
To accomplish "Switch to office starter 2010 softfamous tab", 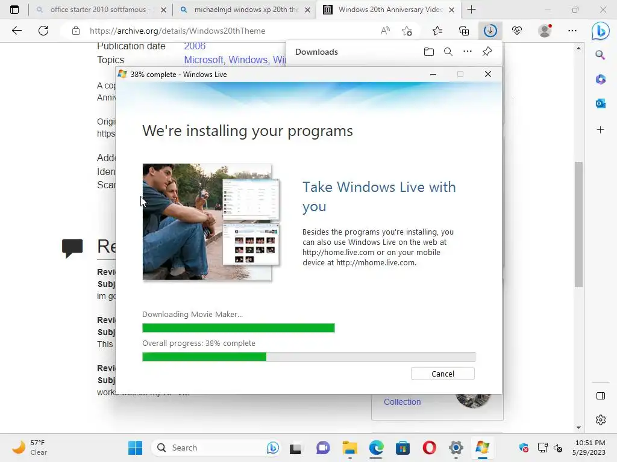I will point(99,10).
